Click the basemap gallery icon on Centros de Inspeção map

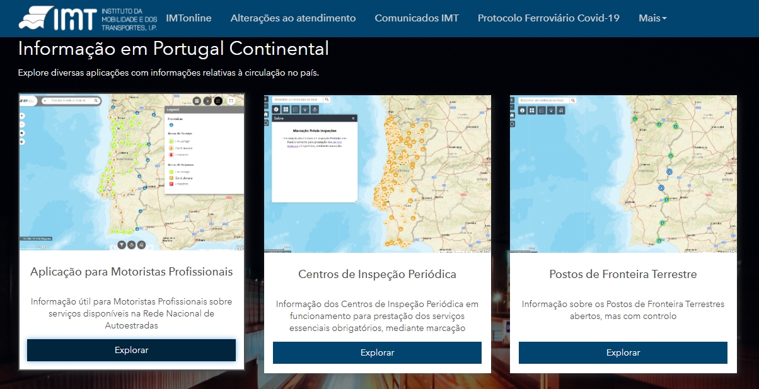[286, 110]
